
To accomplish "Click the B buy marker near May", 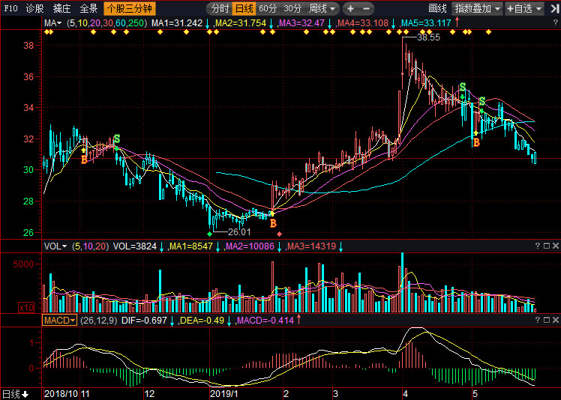I will click(x=476, y=142).
